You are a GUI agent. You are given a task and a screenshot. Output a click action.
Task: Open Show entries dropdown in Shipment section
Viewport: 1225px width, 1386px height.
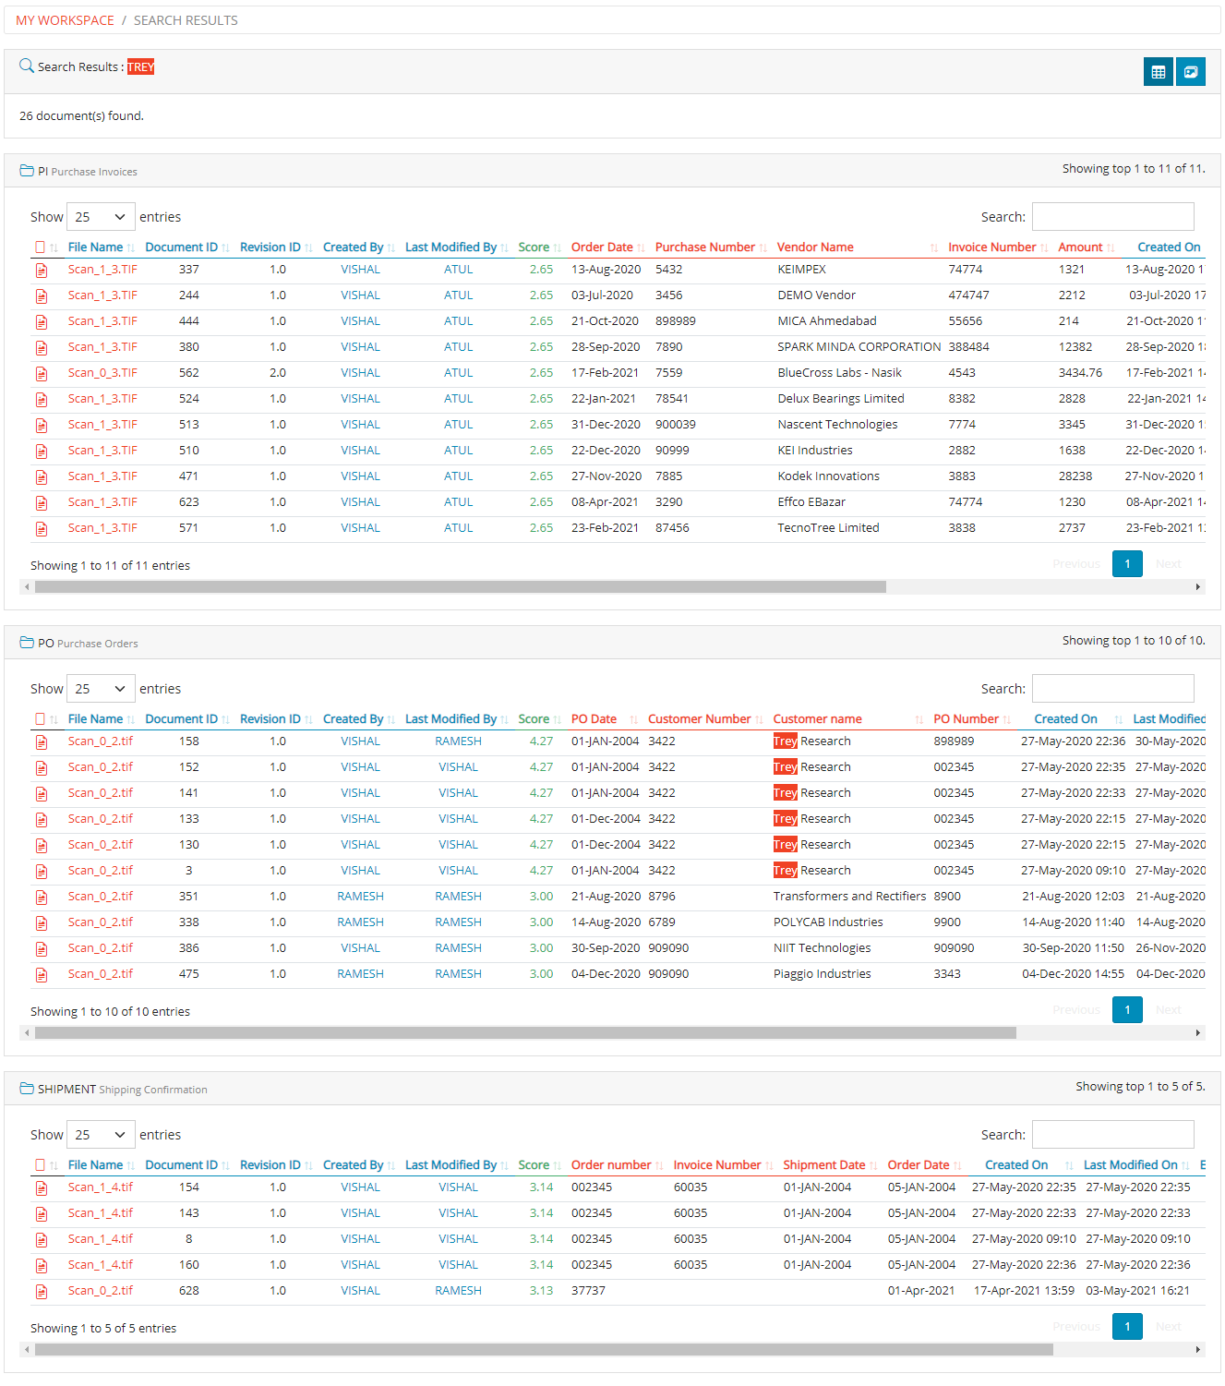click(101, 1135)
